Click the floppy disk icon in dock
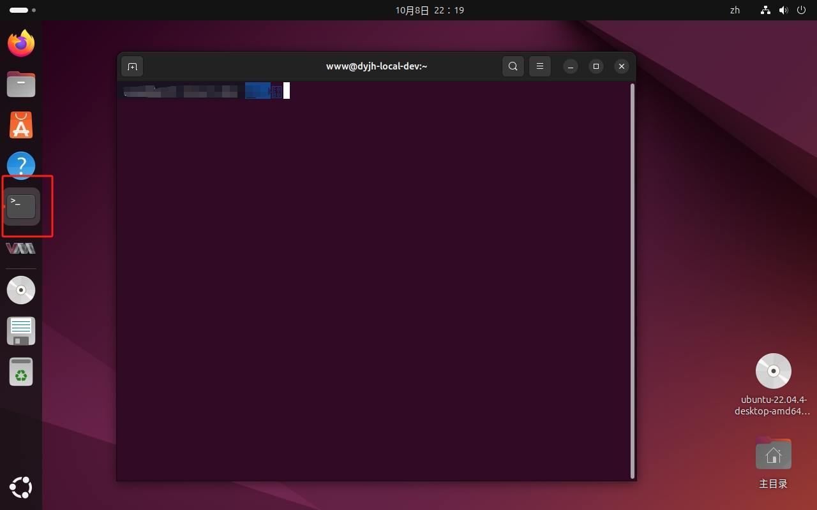The height and width of the screenshot is (510, 817). (21, 331)
